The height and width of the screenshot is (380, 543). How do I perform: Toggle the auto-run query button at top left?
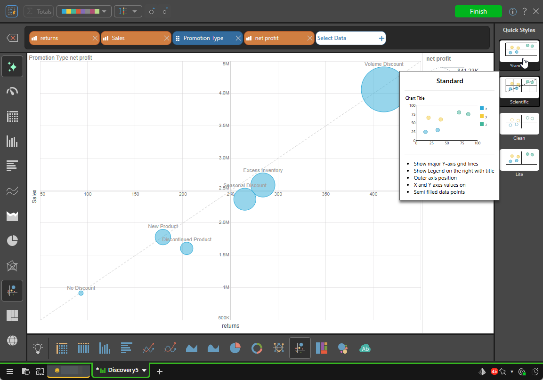pyautogui.click(x=12, y=11)
